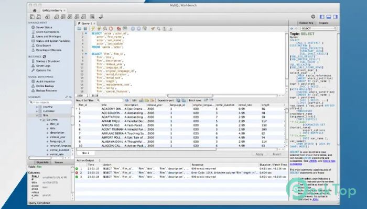367x209 pixels.
Task: Click the create new schema icon
Action: pyautogui.click(x=57, y=17)
